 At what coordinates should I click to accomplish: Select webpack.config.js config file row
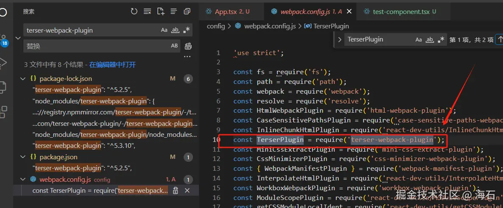click(106, 180)
